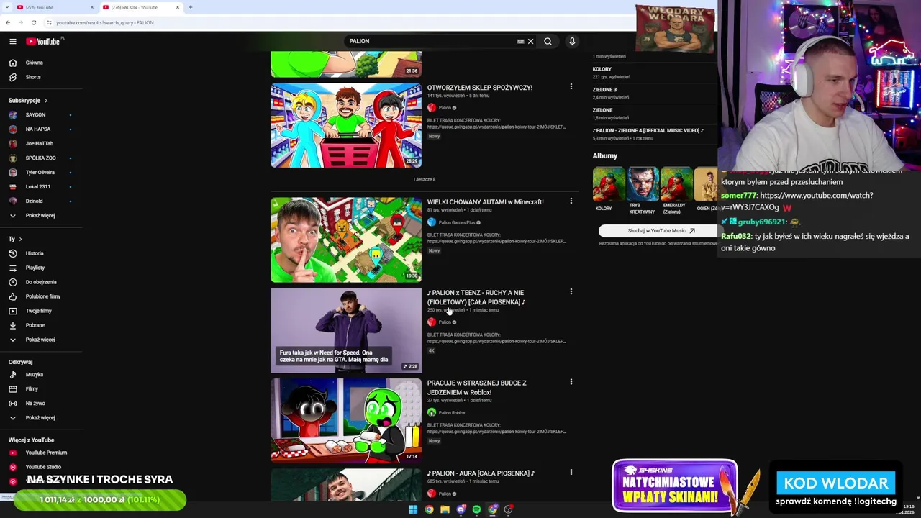Image resolution: width=921 pixels, height=518 pixels.
Task: Open Chrome from the Windows taskbar
Action: click(429, 509)
